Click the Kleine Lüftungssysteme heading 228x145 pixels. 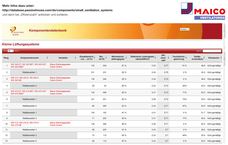pos(21,44)
